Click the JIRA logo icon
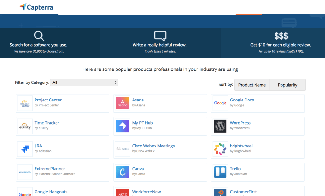The height and width of the screenshot is (196, 325). tap(25, 149)
